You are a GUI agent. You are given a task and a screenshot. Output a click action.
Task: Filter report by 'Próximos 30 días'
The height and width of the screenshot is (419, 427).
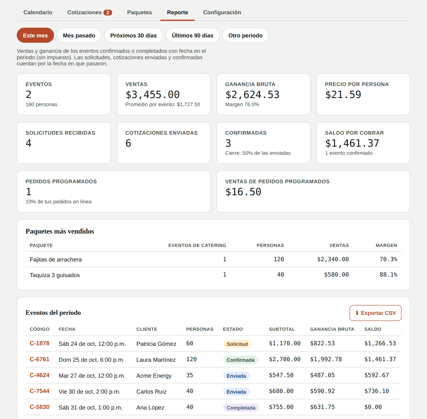click(x=134, y=35)
